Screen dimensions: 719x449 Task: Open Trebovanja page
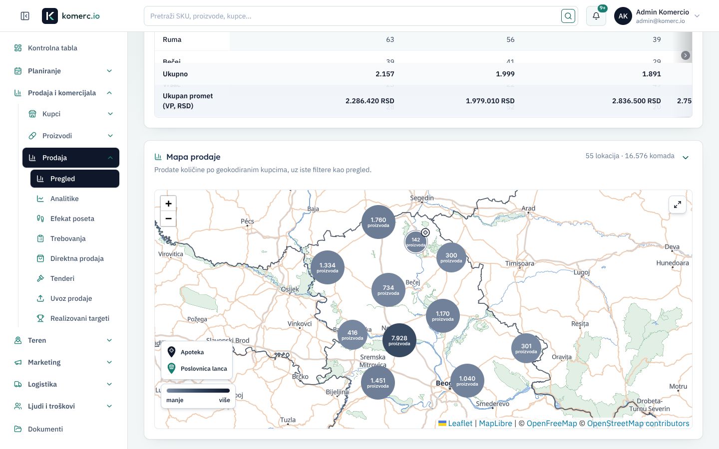click(75, 238)
